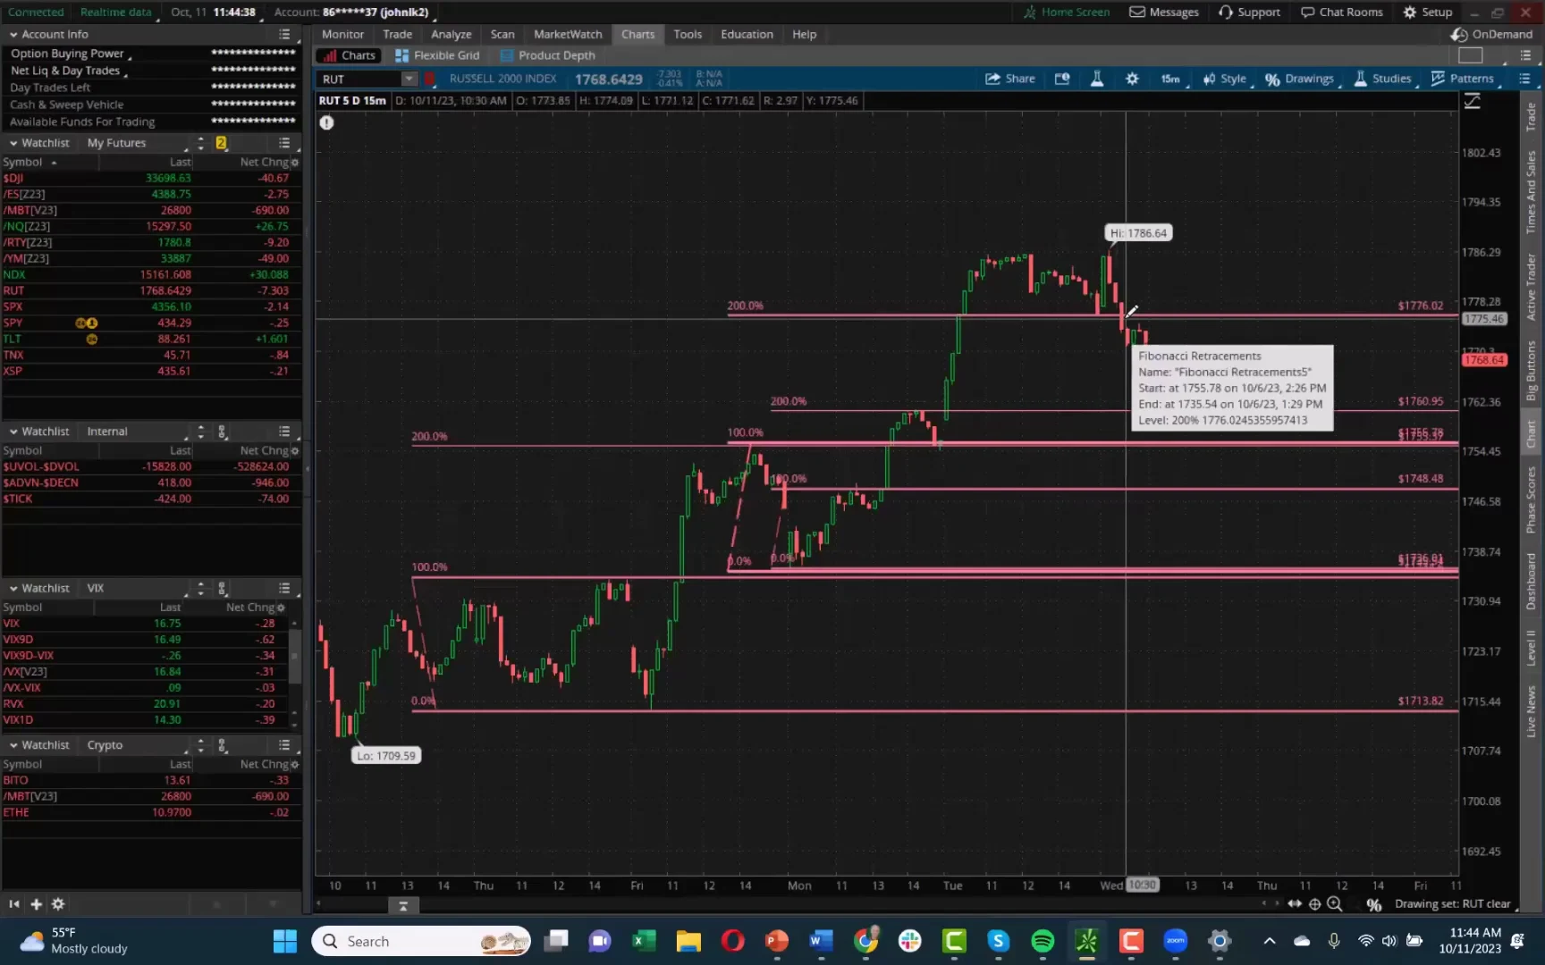
Task: Open Spotify from the taskbar
Action: click(x=1043, y=941)
